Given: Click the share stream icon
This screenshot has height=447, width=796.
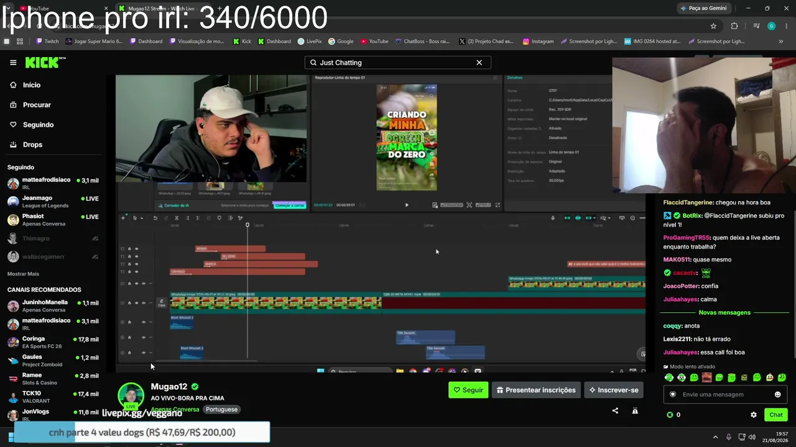Looking at the screenshot, I should (615, 410).
